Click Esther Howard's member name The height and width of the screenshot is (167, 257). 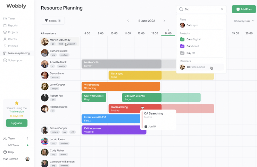pos(58,51)
